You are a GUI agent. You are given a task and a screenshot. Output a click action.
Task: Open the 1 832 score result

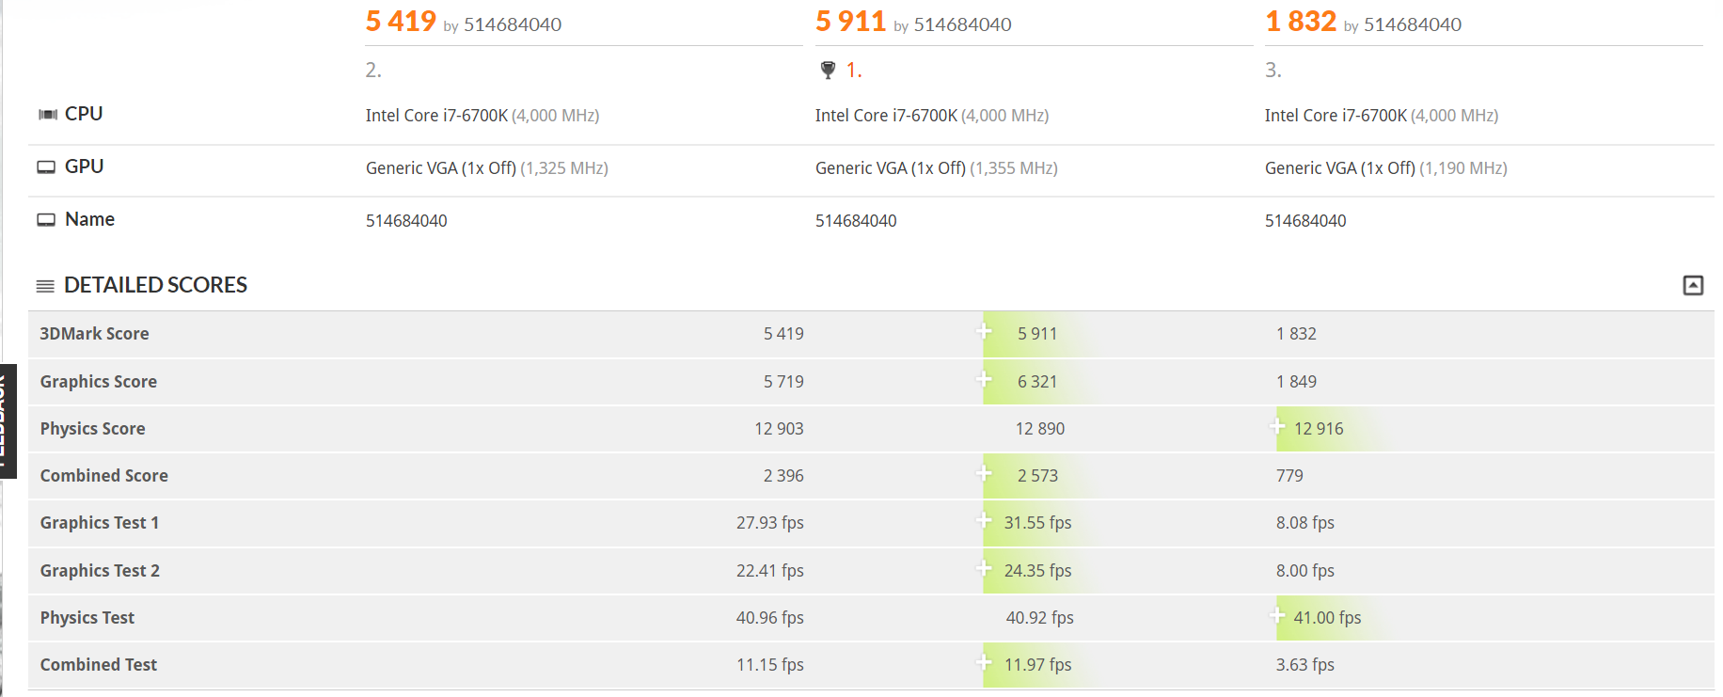1301,22
